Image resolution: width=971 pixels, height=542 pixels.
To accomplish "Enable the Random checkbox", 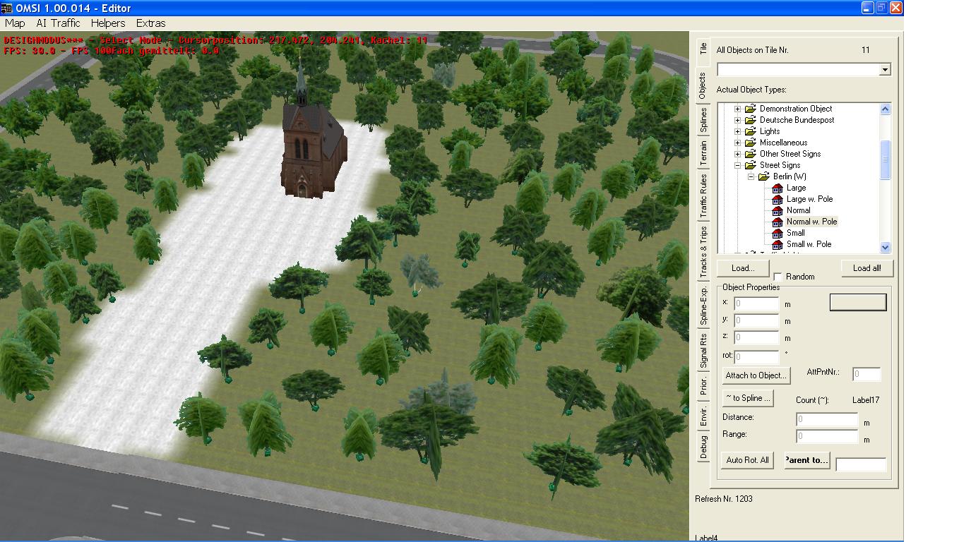I will [778, 277].
